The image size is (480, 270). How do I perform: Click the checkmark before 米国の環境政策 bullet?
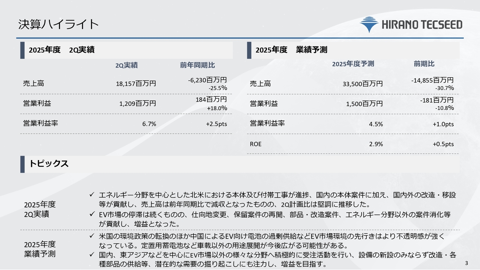pyautogui.click(x=91, y=236)
